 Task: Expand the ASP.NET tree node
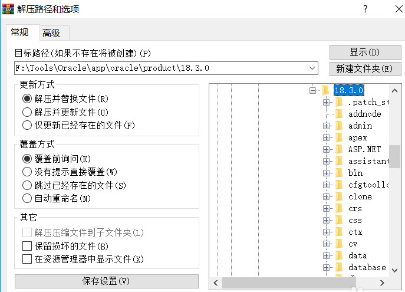click(326, 149)
